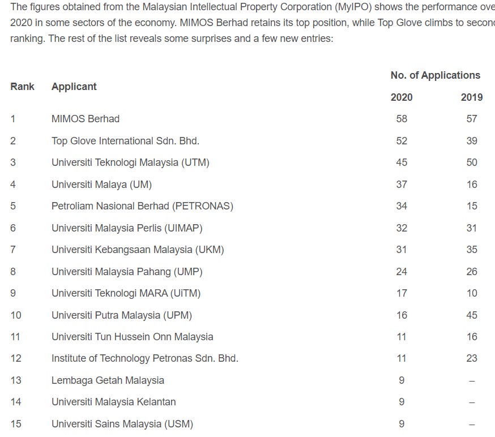This screenshot has height=437, width=495.
Task: Click UMP 2019 value 26
Action: [x=472, y=272]
